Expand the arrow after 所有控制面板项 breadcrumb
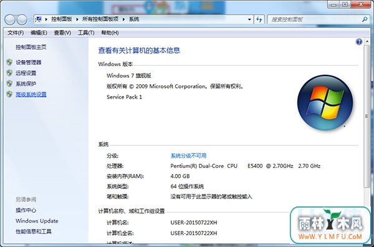This screenshot has height=247, width=374. tap(124, 19)
